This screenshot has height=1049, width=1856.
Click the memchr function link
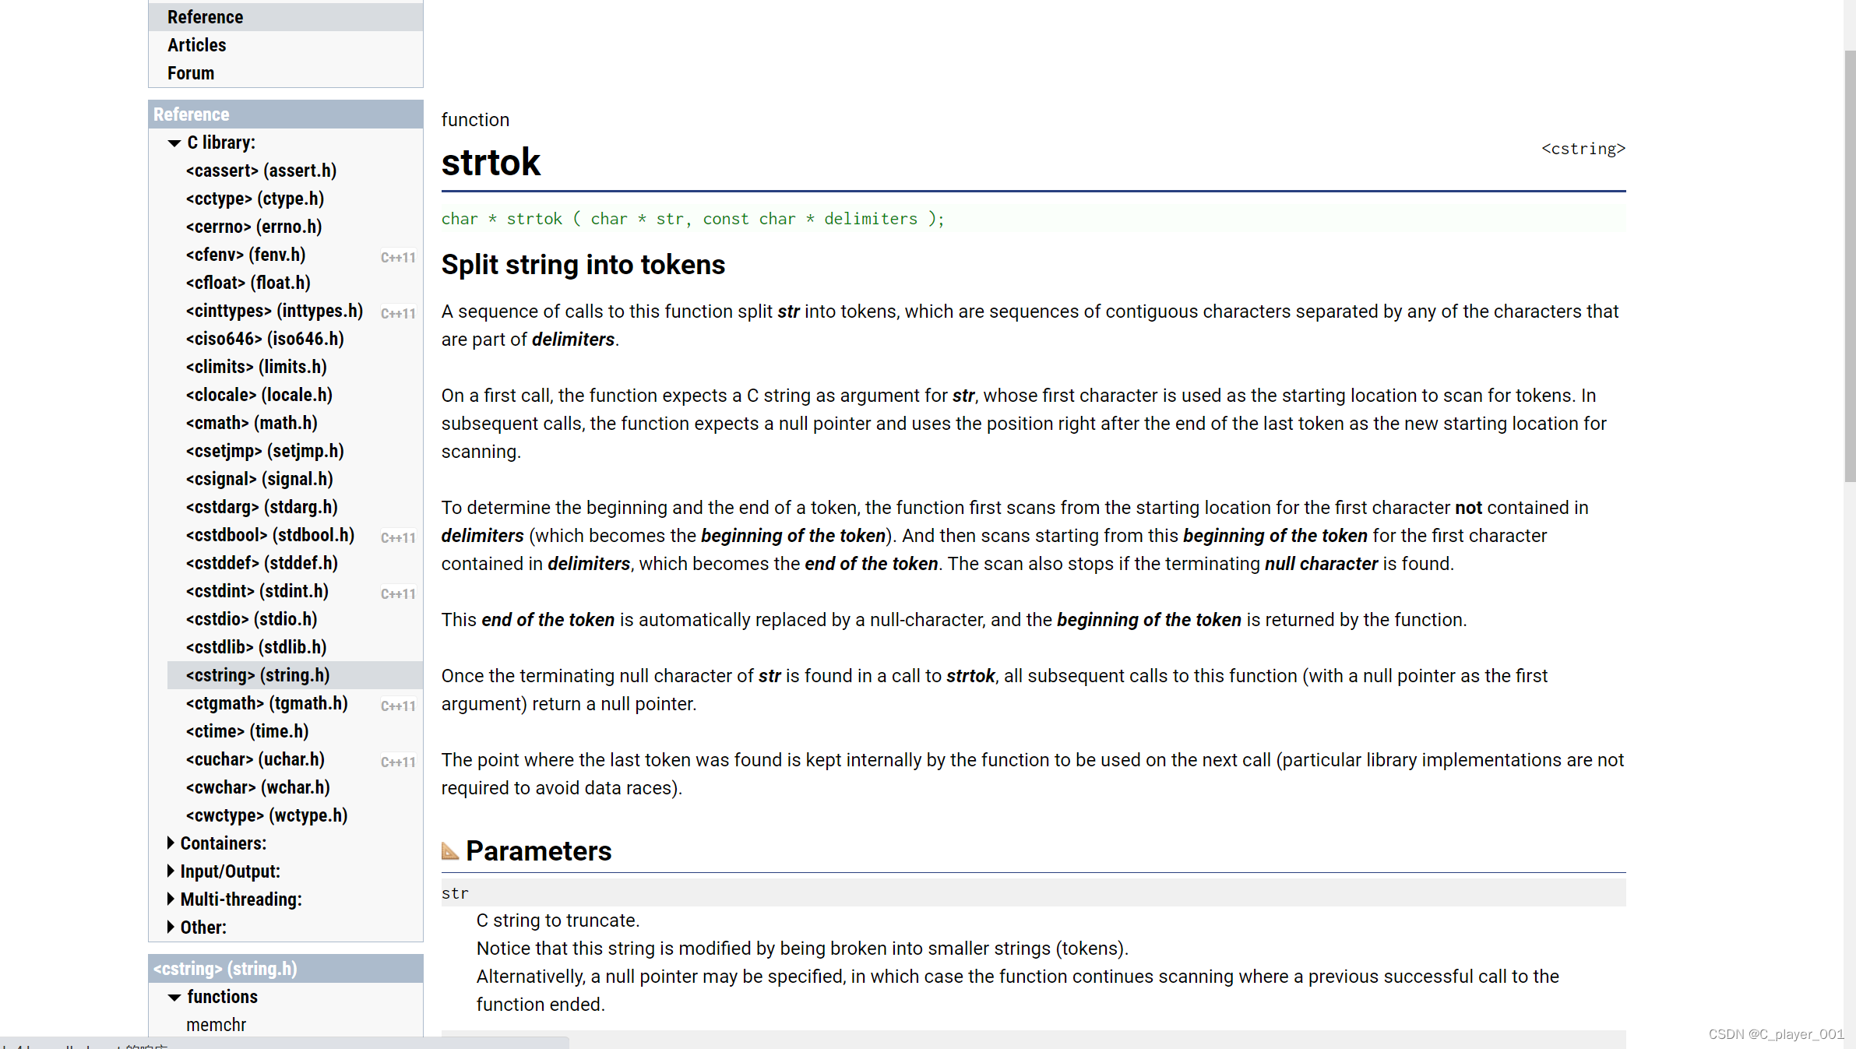[x=217, y=1023]
